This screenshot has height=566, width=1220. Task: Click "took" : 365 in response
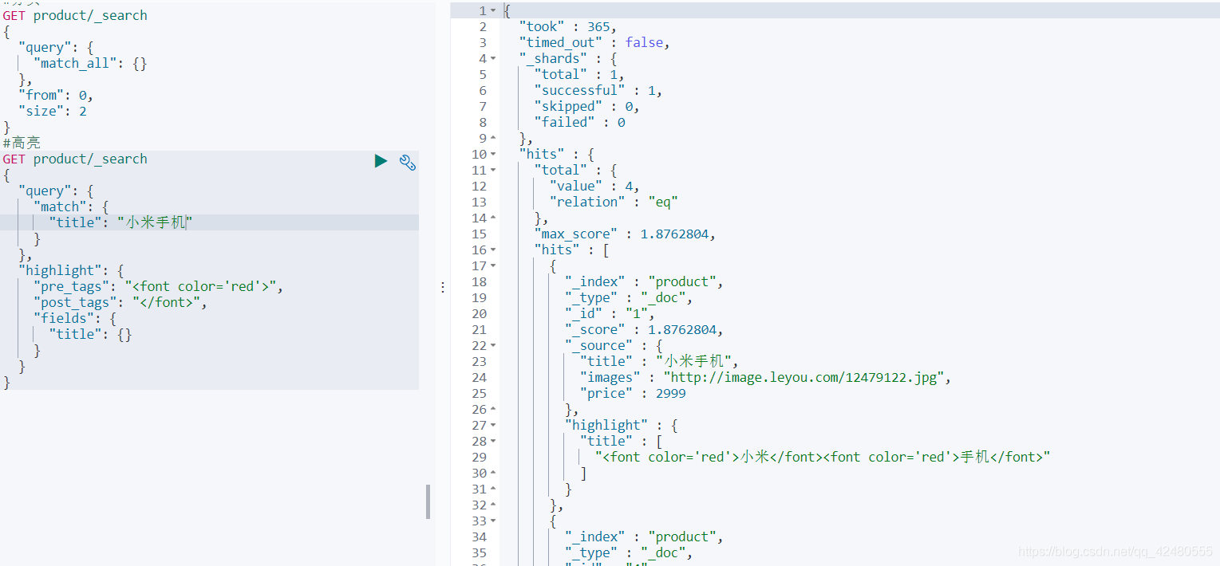click(567, 26)
